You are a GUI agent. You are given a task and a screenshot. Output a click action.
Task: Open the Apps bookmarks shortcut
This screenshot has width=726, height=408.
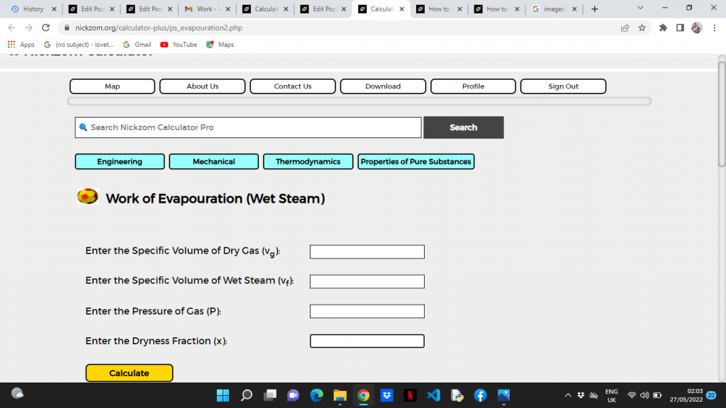21,45
